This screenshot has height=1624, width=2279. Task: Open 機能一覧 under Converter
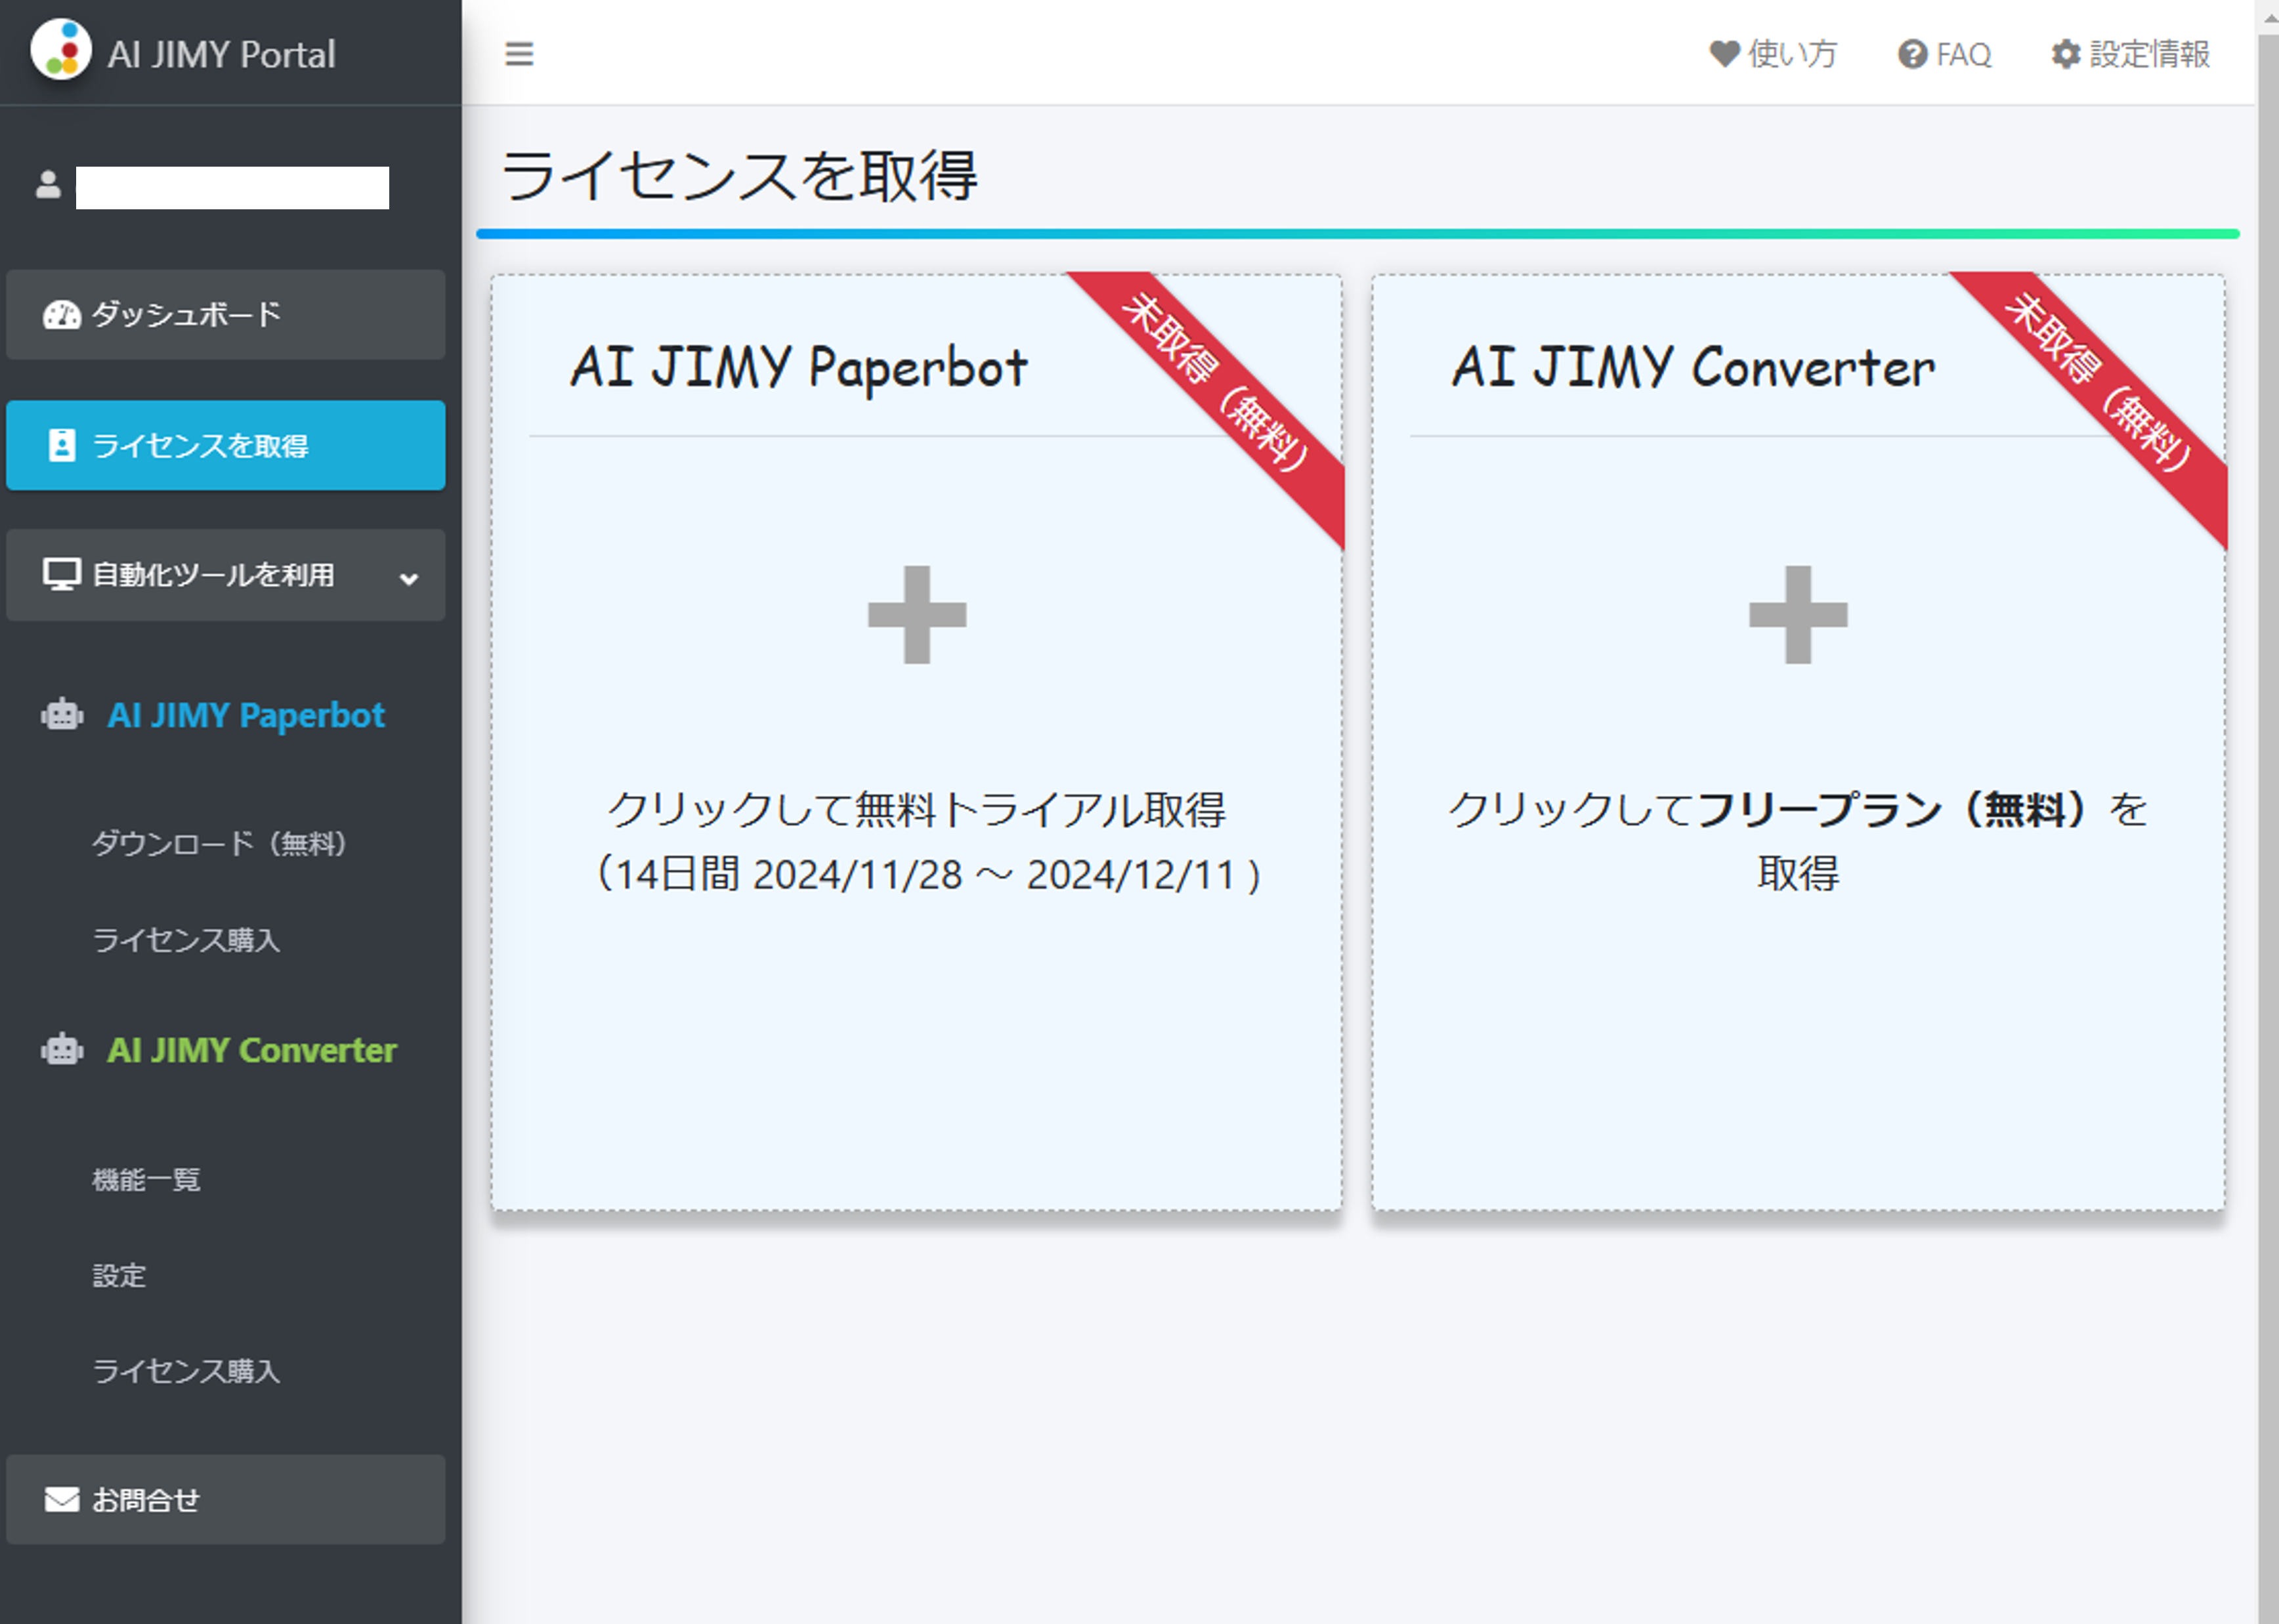coord(146,1180)
